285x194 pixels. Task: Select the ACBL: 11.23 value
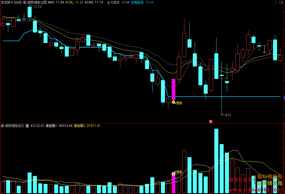74,2
